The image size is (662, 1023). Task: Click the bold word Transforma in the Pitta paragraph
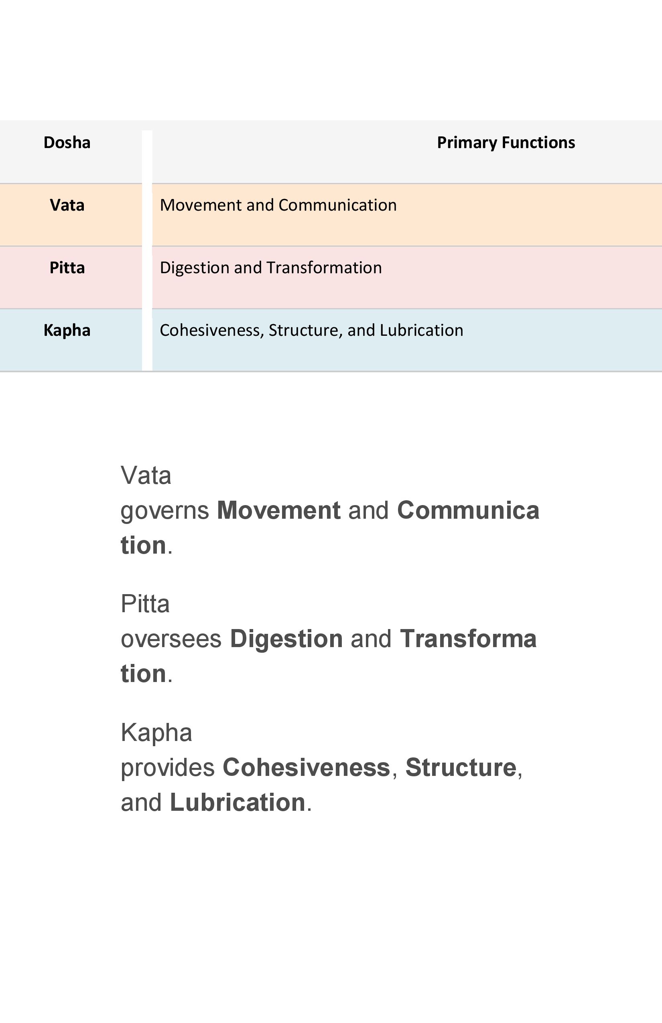(x=468, y=639)
